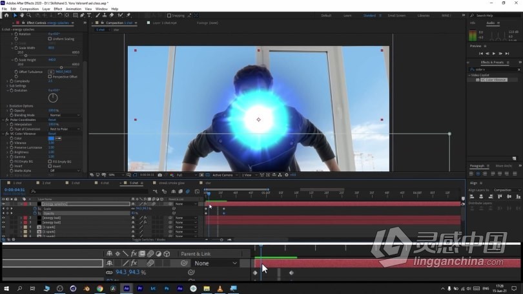Screen dimensions: 523x294
Task: Toggle Uniform Scaling checkbox
Action: coord(50,39)
